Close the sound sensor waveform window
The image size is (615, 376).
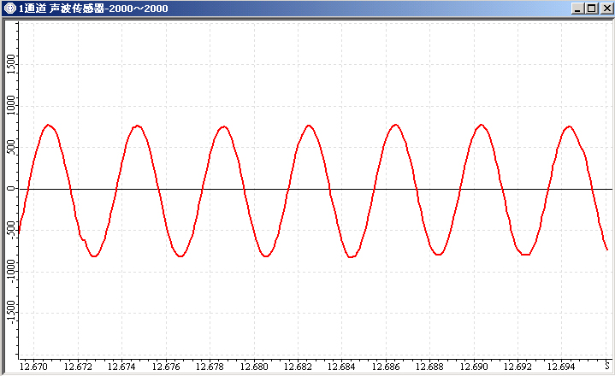click(x=605, y=9)
